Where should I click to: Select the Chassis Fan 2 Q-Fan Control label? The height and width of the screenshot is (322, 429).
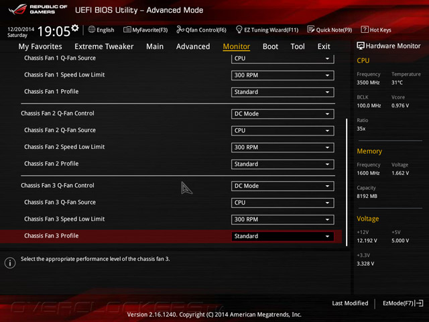(58, 113)
